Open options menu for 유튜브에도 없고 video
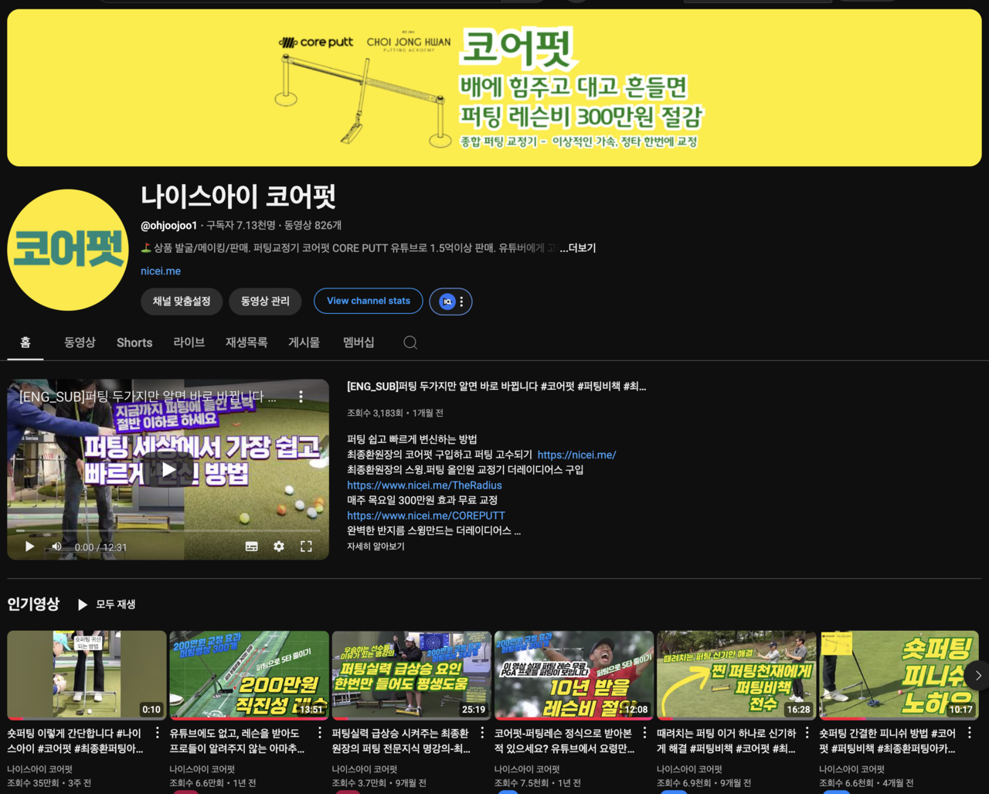 [320, 733]
